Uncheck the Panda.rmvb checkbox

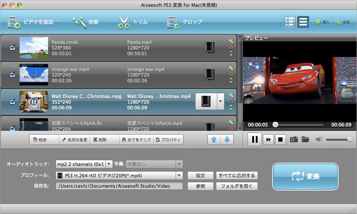click(x=12, y=47)
